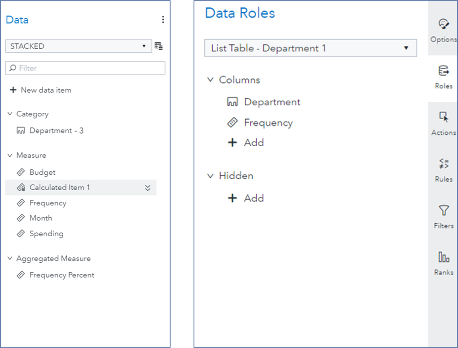Collapse the Category section

pos(10,114)
